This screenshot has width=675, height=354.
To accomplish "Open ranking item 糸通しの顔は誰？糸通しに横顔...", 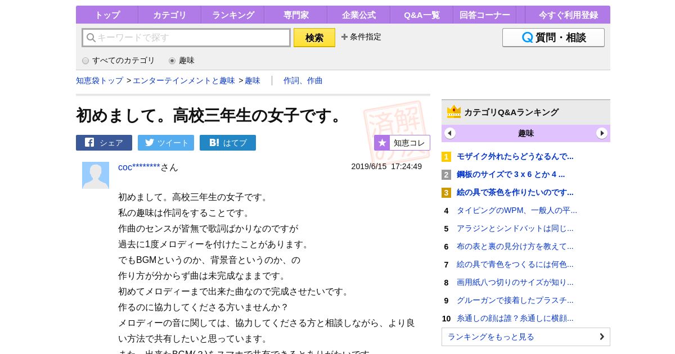I will (515, 318).
